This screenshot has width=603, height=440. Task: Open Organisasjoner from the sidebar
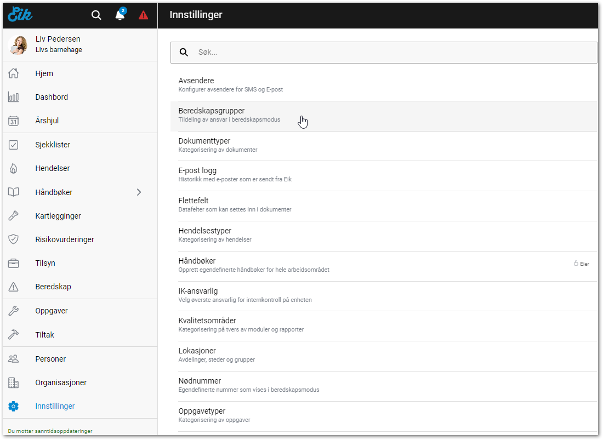point(61,382)
